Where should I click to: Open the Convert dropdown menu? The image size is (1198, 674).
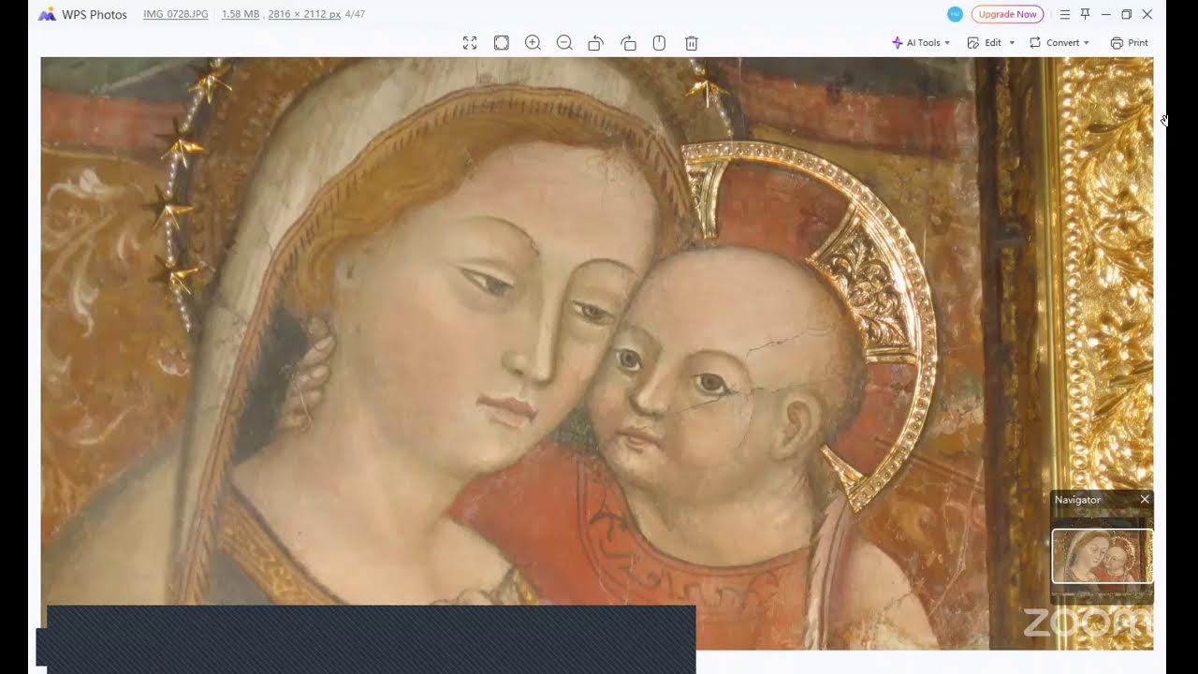click(x=1059, y=43)
